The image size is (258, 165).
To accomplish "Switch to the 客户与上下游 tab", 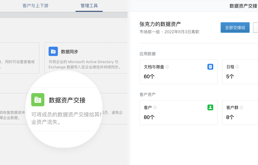I will 35,5.
